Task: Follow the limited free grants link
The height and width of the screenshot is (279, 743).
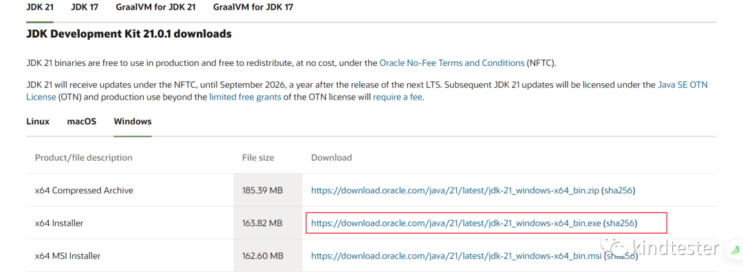Action: coord(245,97)
